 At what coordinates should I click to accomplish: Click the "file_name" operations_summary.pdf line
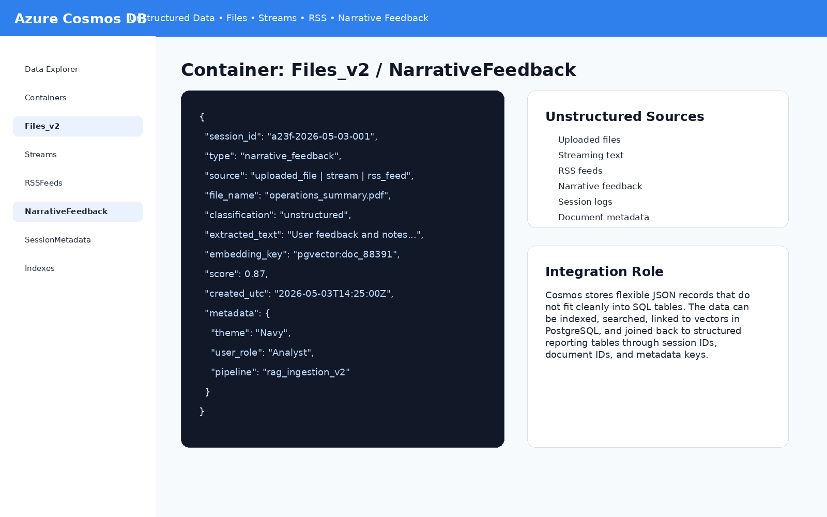tap(298, 195)
